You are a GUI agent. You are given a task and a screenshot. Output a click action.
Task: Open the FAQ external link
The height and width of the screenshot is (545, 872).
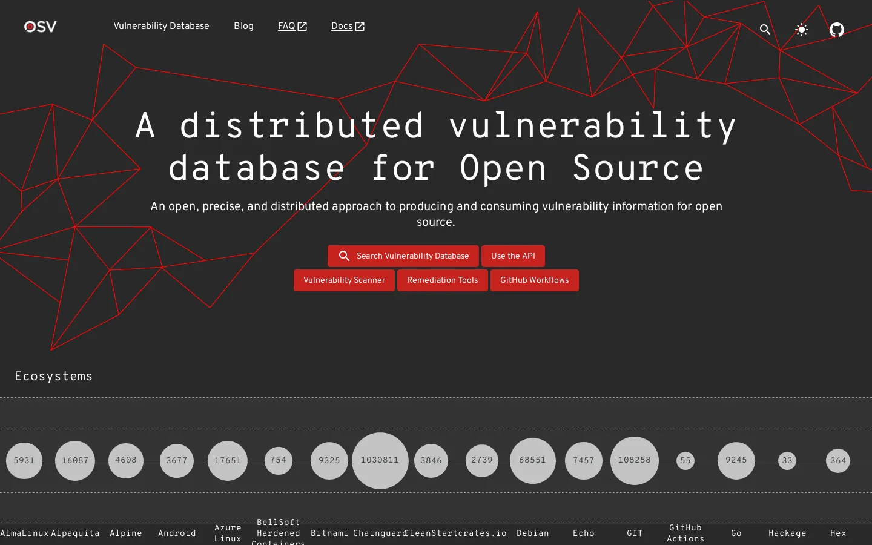(x=292, y=26)
